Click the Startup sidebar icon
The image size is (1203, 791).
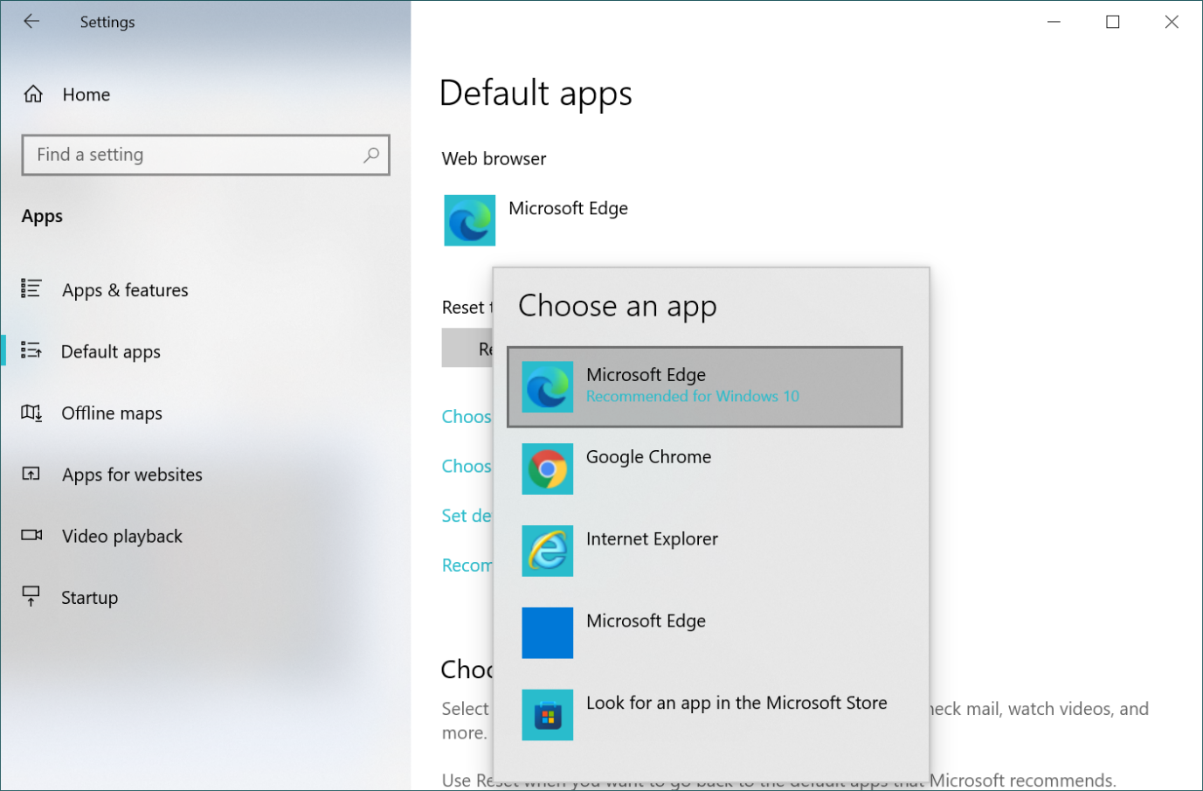[31, 597]
